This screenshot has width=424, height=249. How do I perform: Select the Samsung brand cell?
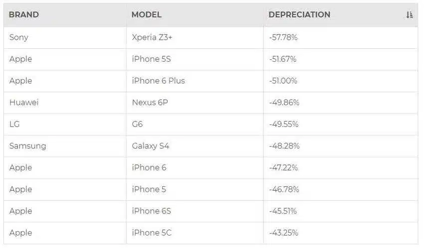(x=65, y=146)
